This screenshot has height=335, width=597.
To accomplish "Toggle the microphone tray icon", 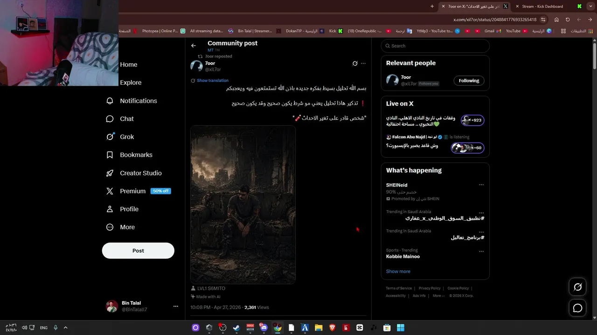I will point(56,328).
